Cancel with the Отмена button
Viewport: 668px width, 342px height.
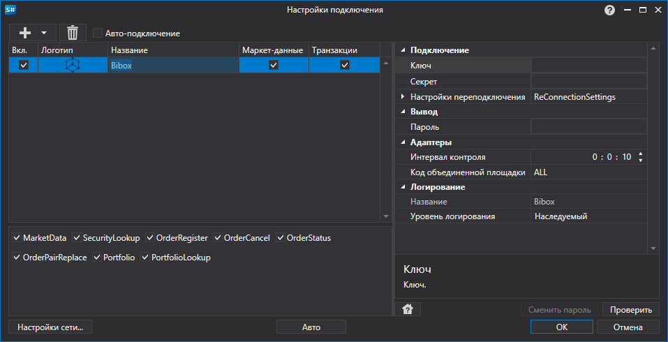(628, 327)
